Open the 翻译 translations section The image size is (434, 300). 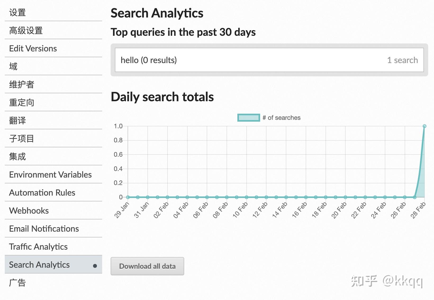[17, 121]
